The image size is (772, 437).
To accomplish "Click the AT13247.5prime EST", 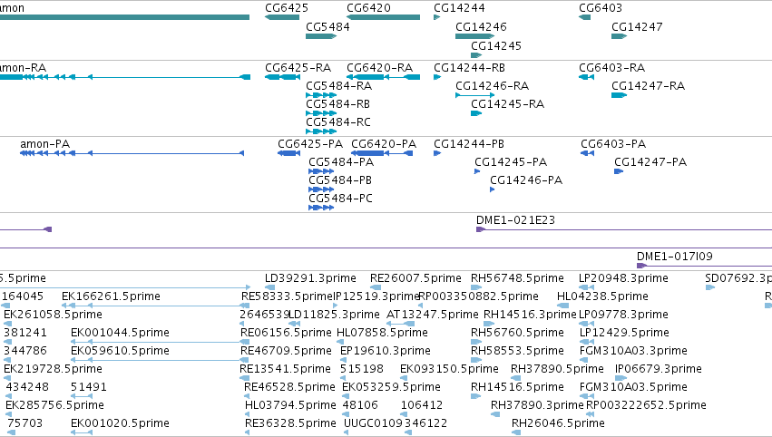I will (x=400, y=324).
